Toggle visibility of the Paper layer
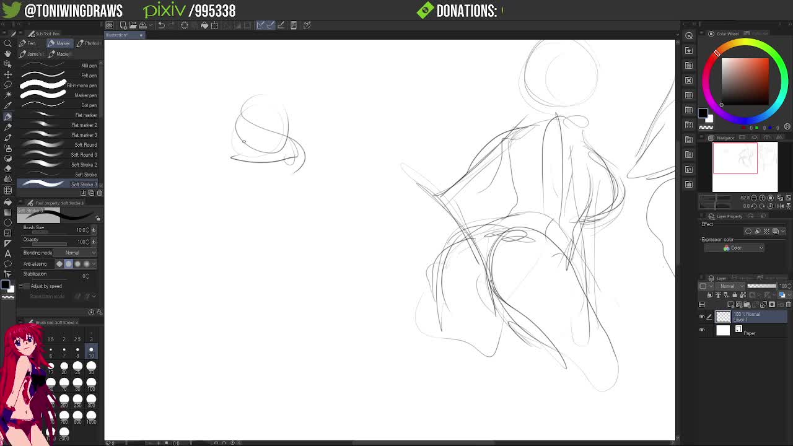The height and width of the screenshot is (446, 793). (702, 330)
